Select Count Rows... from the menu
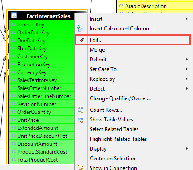 click(x=133, y=110)
